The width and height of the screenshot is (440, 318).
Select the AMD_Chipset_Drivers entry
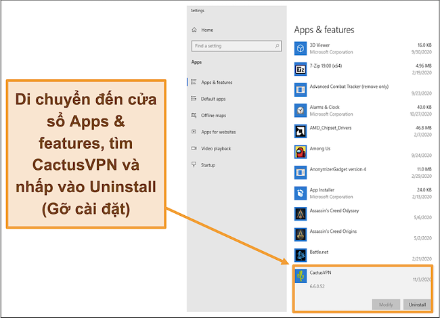tap(330, 128)
